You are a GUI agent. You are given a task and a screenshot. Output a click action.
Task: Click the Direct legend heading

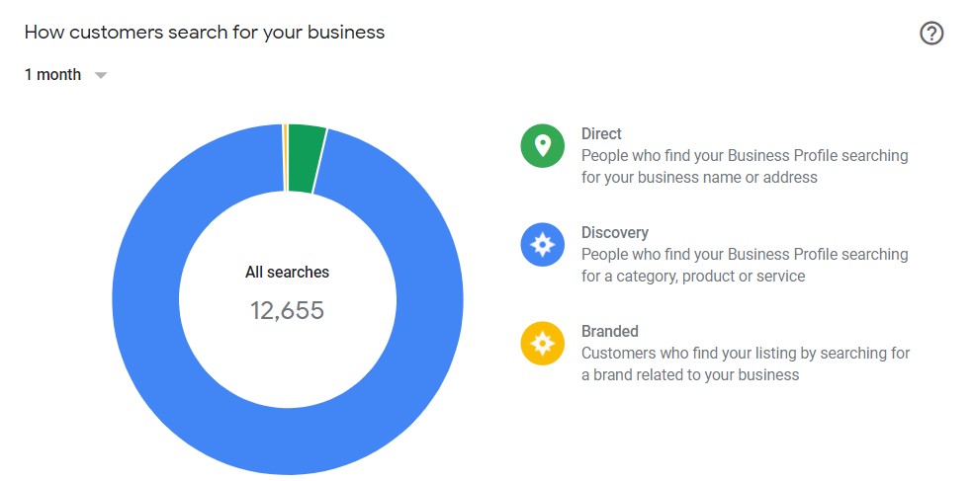click(x=601, y=133)
